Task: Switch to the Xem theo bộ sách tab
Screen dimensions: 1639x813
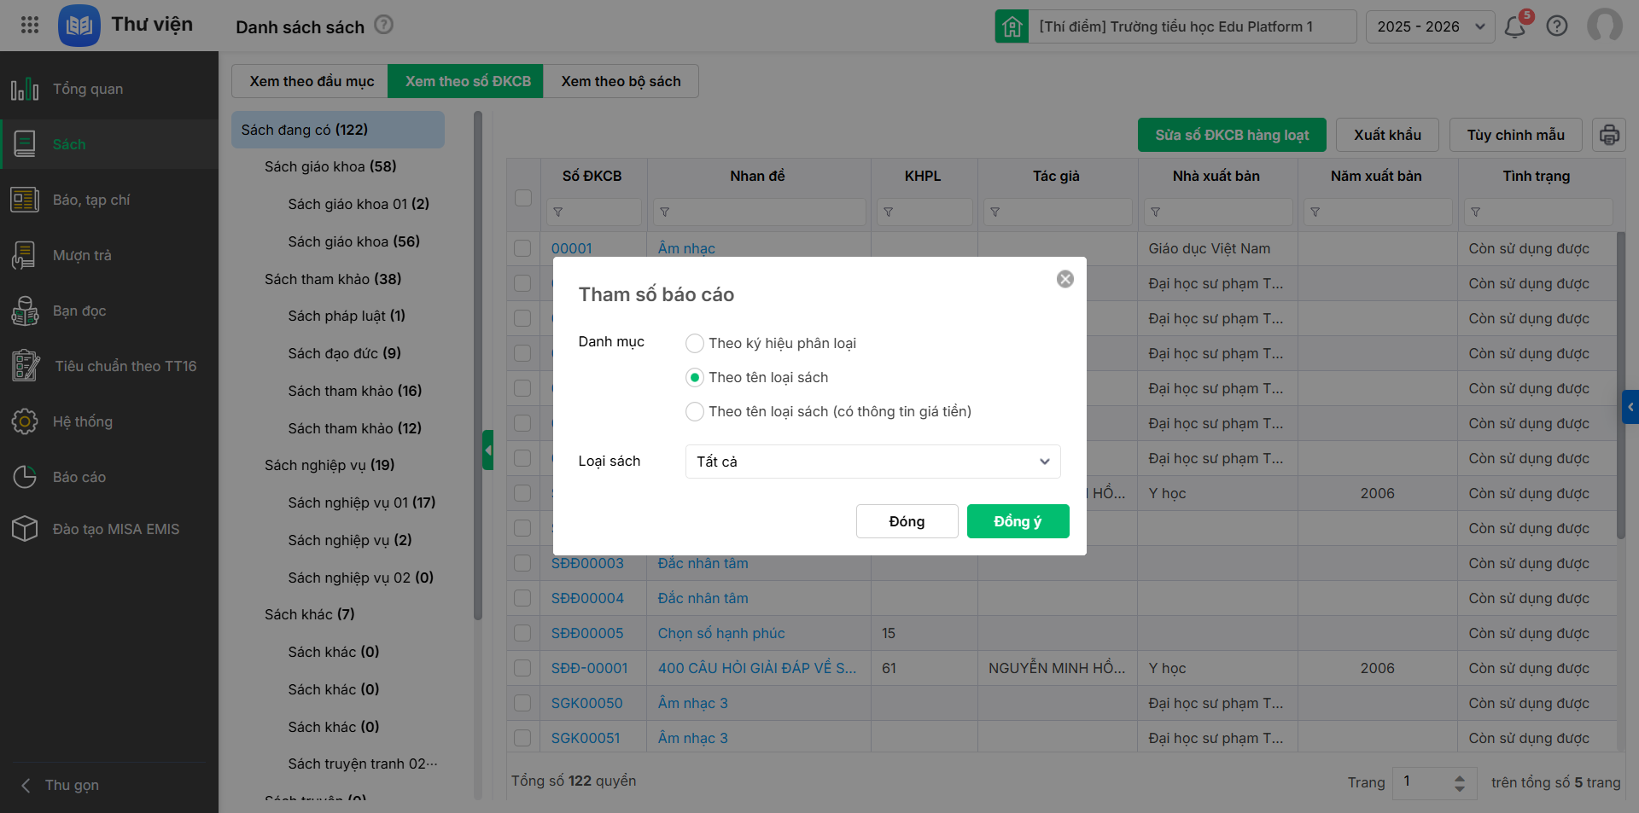Action: [x=621, y=81]
